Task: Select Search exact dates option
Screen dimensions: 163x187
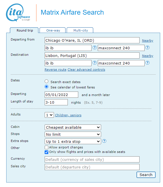Action: [47, 81]
